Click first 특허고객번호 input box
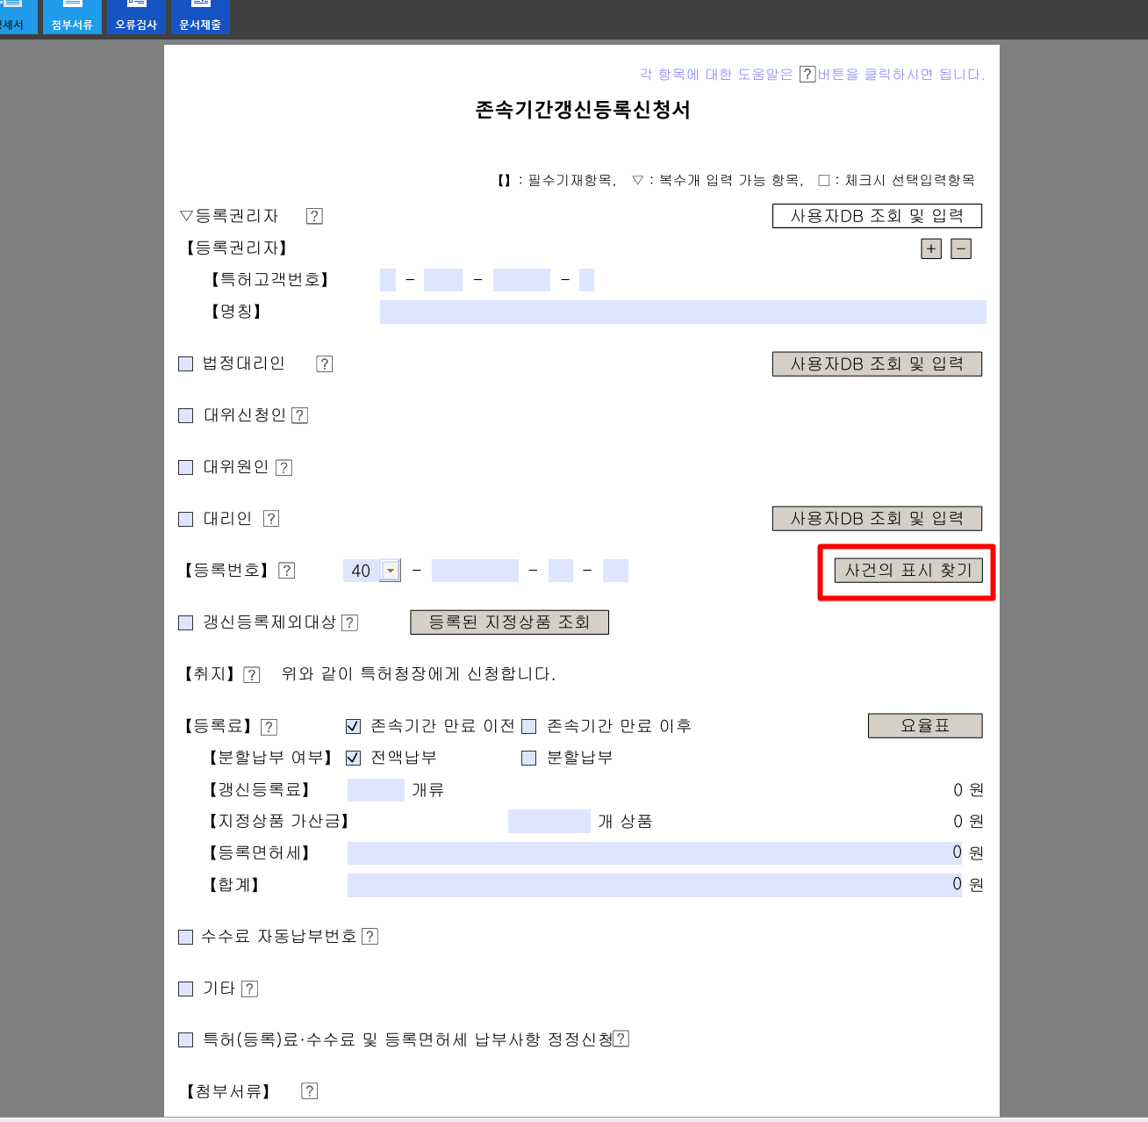 click(388, 280)
